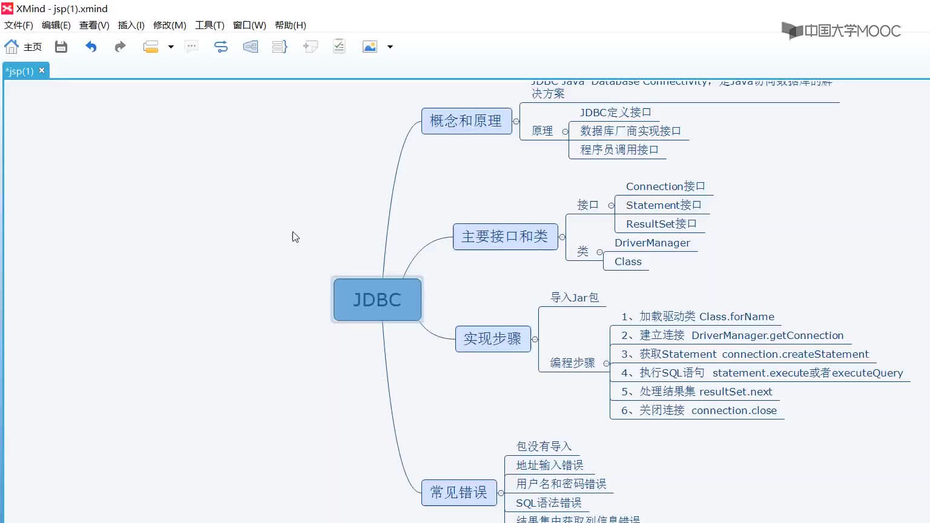
Task: Open the image insert dropdown arrow
Action: (390, 47)
